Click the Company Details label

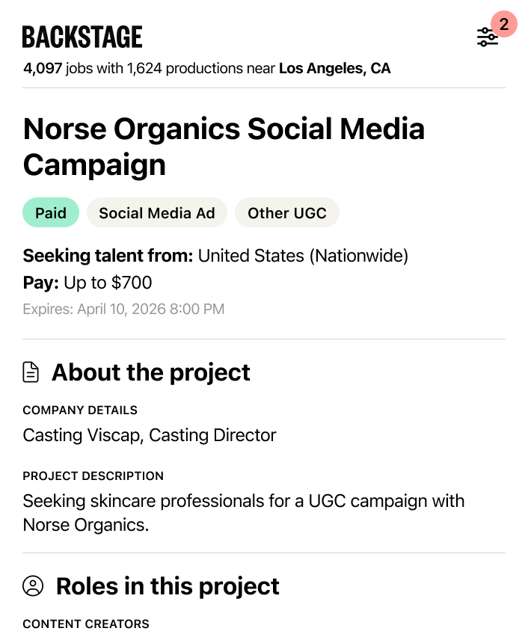(80, 410)
